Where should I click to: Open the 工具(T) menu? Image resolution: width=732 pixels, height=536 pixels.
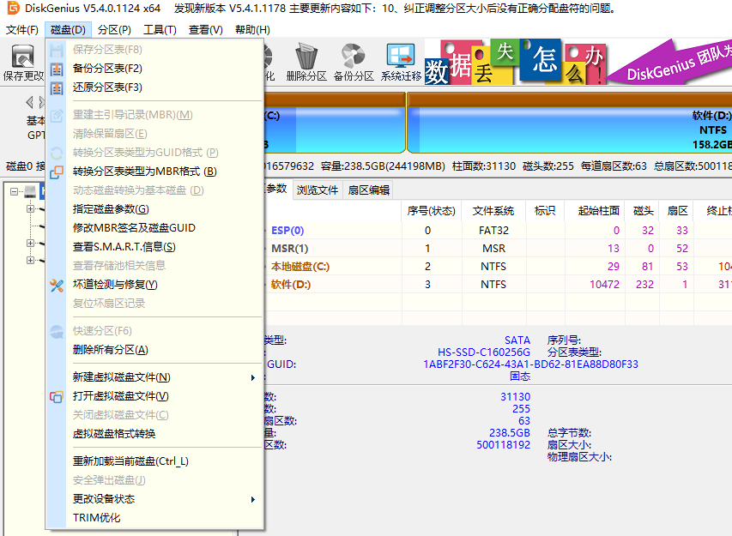(160, 30)
